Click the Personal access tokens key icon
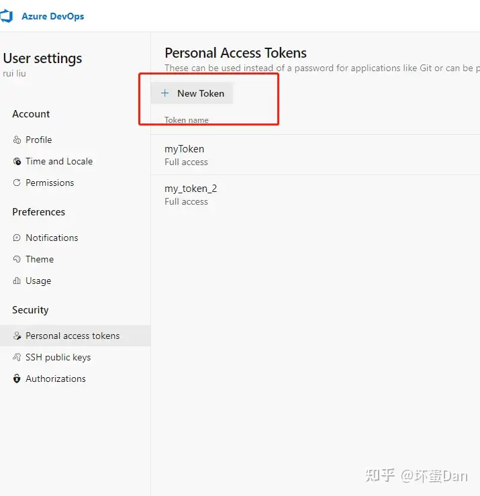The image size is (480, 496). tap(17, 336)
